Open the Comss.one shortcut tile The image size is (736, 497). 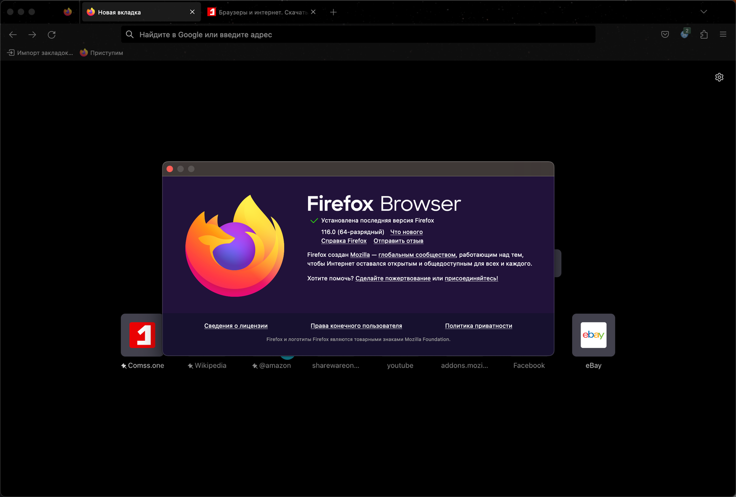[142, 335]
